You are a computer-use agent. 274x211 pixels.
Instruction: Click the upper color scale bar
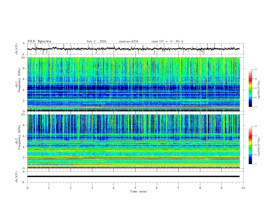click(x=250, y=88)
